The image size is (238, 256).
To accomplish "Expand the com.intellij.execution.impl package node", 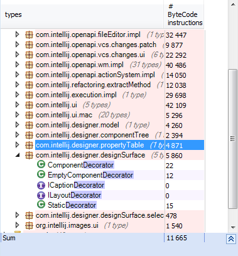I will tap(18, 95).
